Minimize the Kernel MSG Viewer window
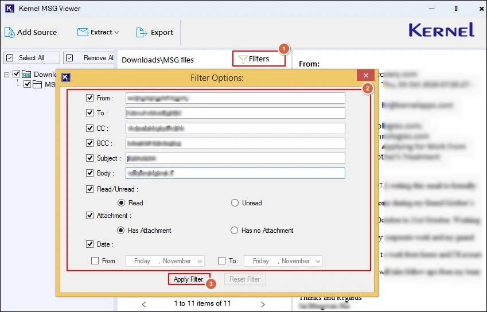This screenshot has width=487, height=312. 431,9
